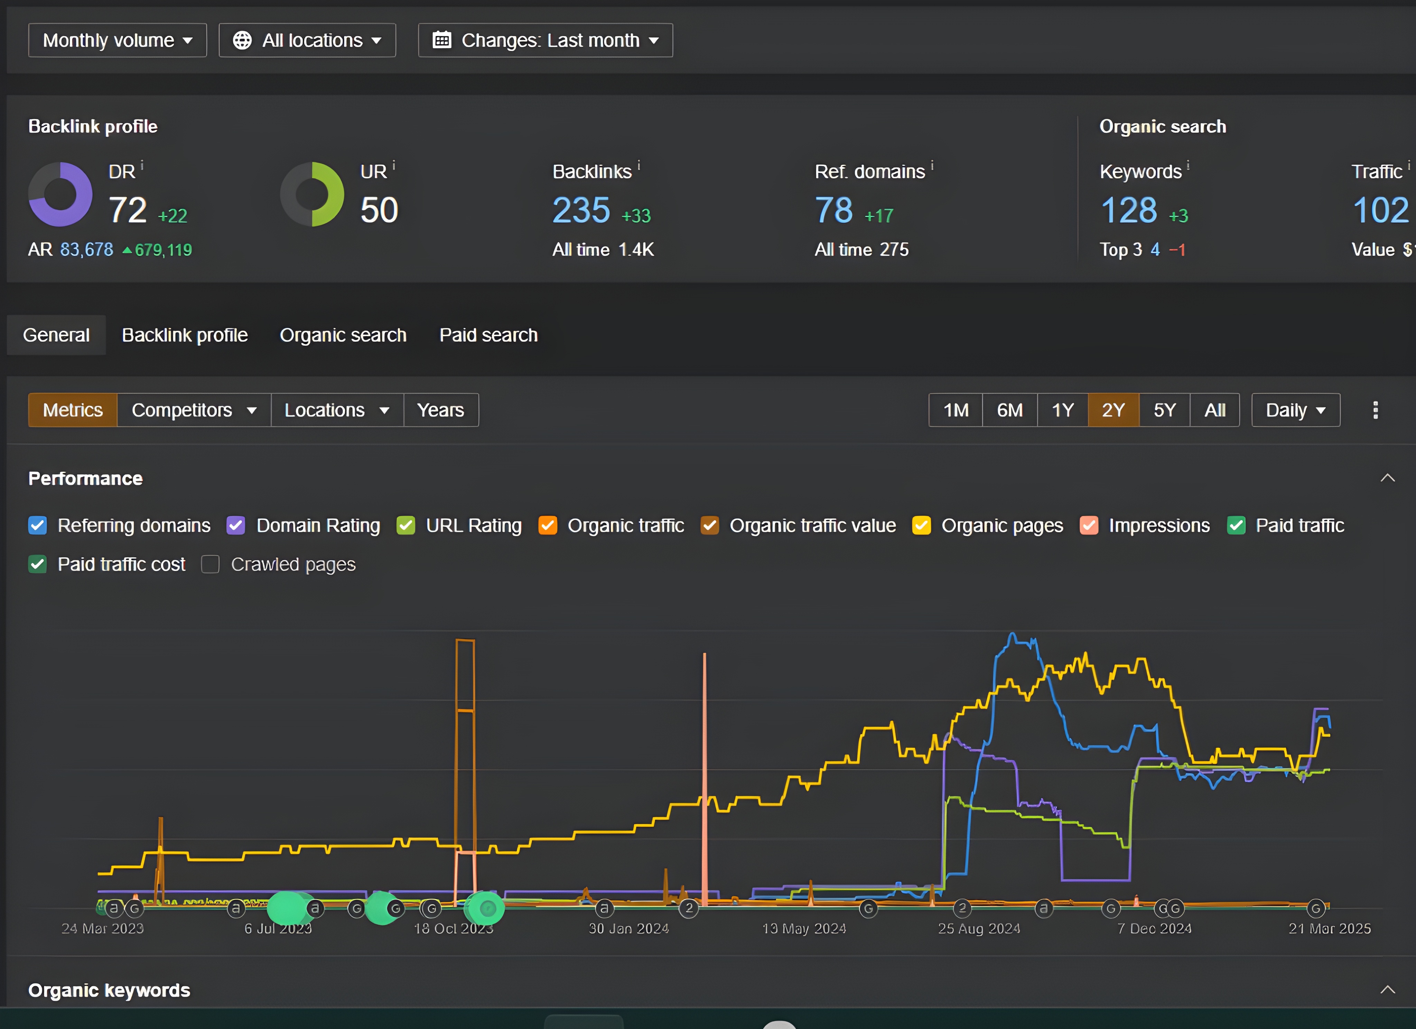Enable the Crawled pages checkbox
The height and width of the screenshot is (1029, 1416).
211,564
